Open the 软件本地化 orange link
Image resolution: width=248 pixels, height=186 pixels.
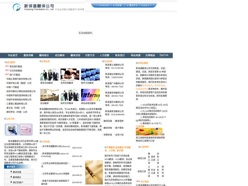click(x=147, y=85)
